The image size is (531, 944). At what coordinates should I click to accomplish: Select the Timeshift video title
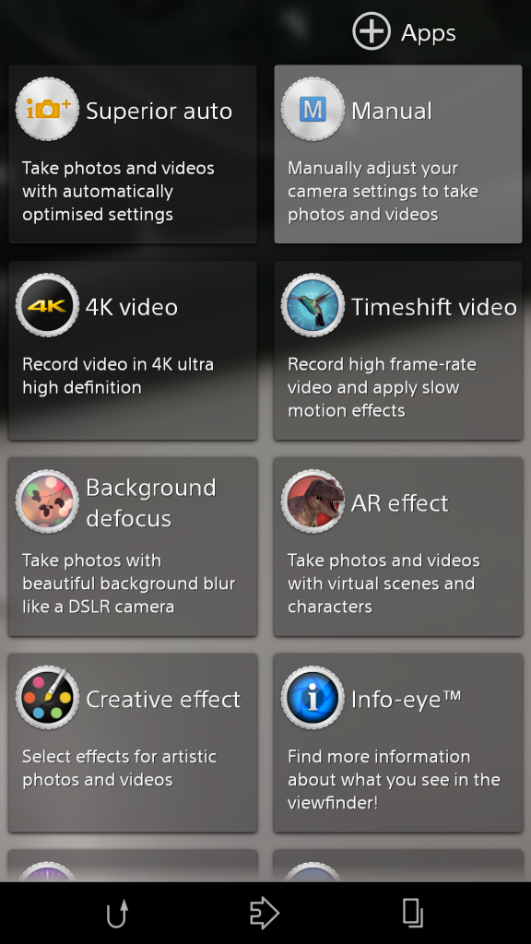coord(434,307)
